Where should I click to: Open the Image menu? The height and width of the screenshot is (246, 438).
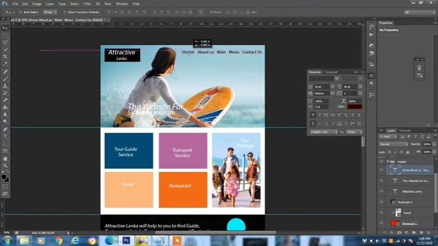[37, 4]
